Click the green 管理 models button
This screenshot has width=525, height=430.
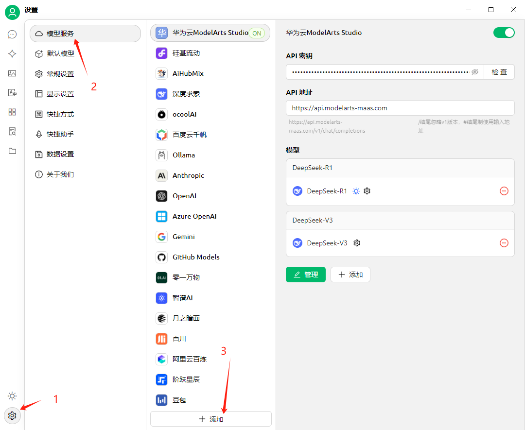[306, 275]
